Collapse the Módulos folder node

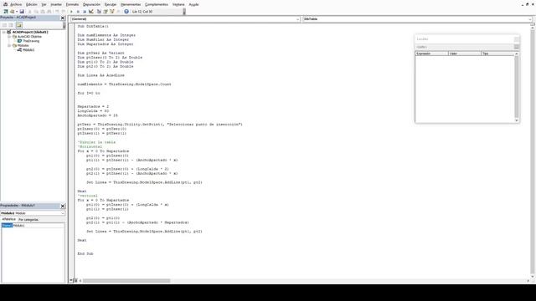pos(9,45)
